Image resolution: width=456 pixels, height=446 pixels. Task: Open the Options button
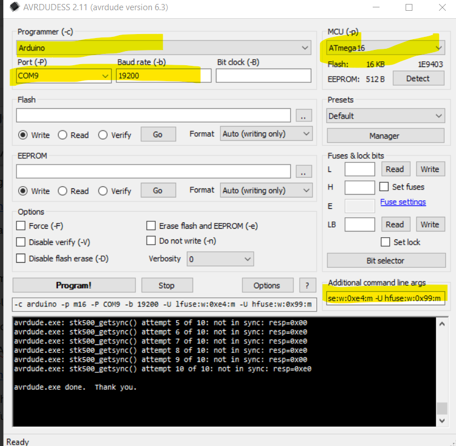point(267,285)
